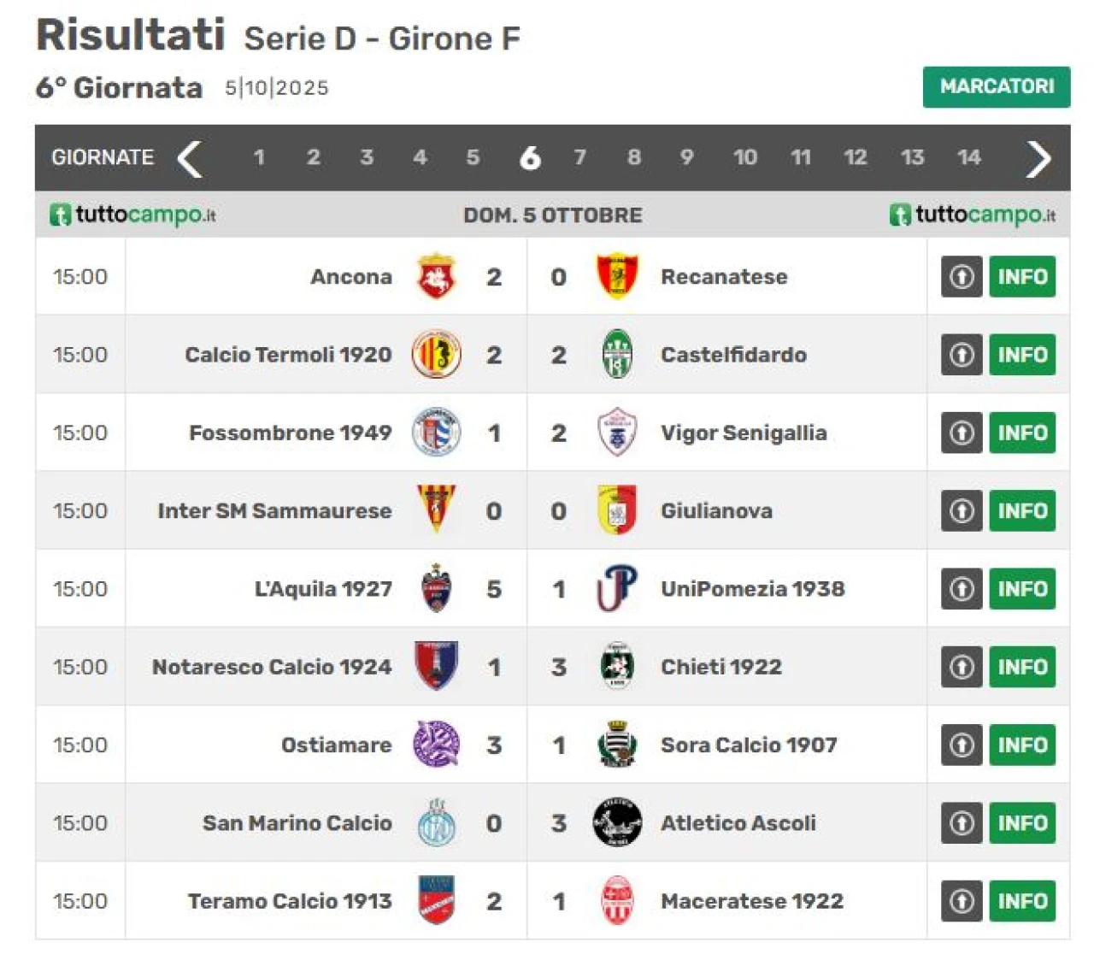Screen dimensions: 1094x960
Task: Show later giornate with right chevron
Action: tap(1038, 158)
